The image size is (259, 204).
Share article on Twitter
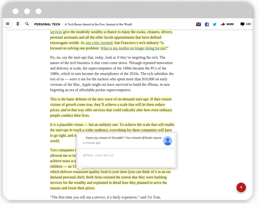[x=214, y=25]
